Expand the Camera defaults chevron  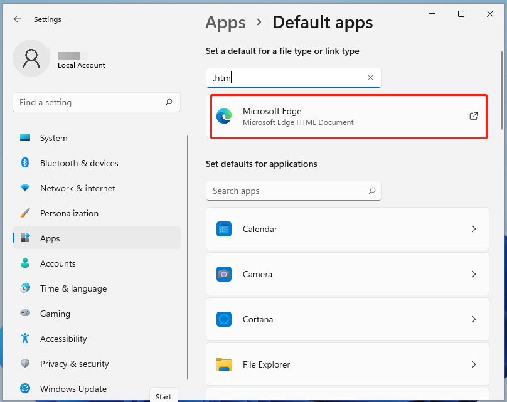(x=474, y=274)
